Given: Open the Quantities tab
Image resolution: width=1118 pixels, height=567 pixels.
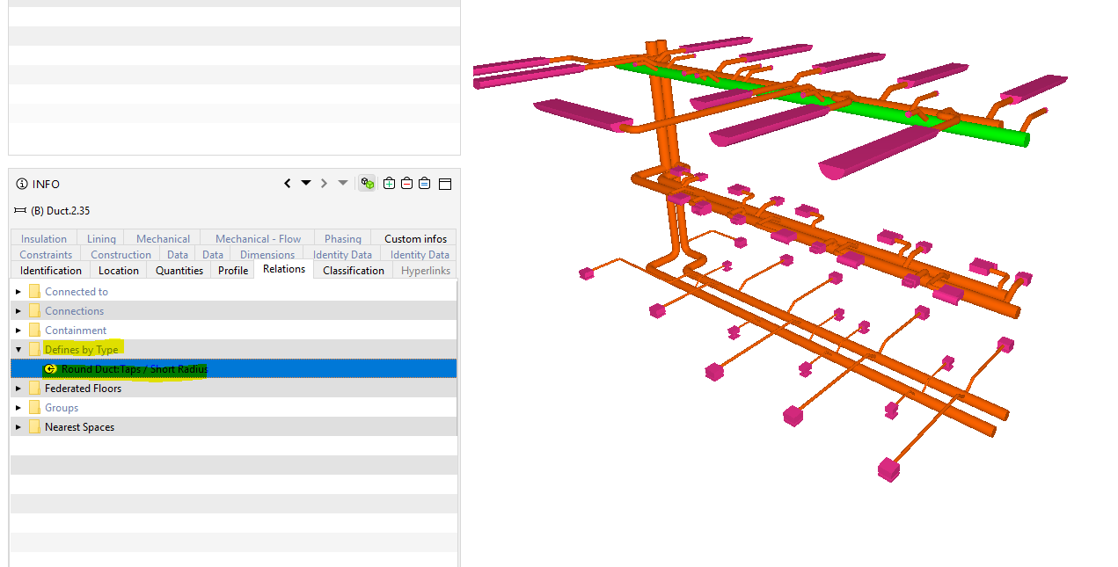Looking at the screenshot, I should [179, 271].
